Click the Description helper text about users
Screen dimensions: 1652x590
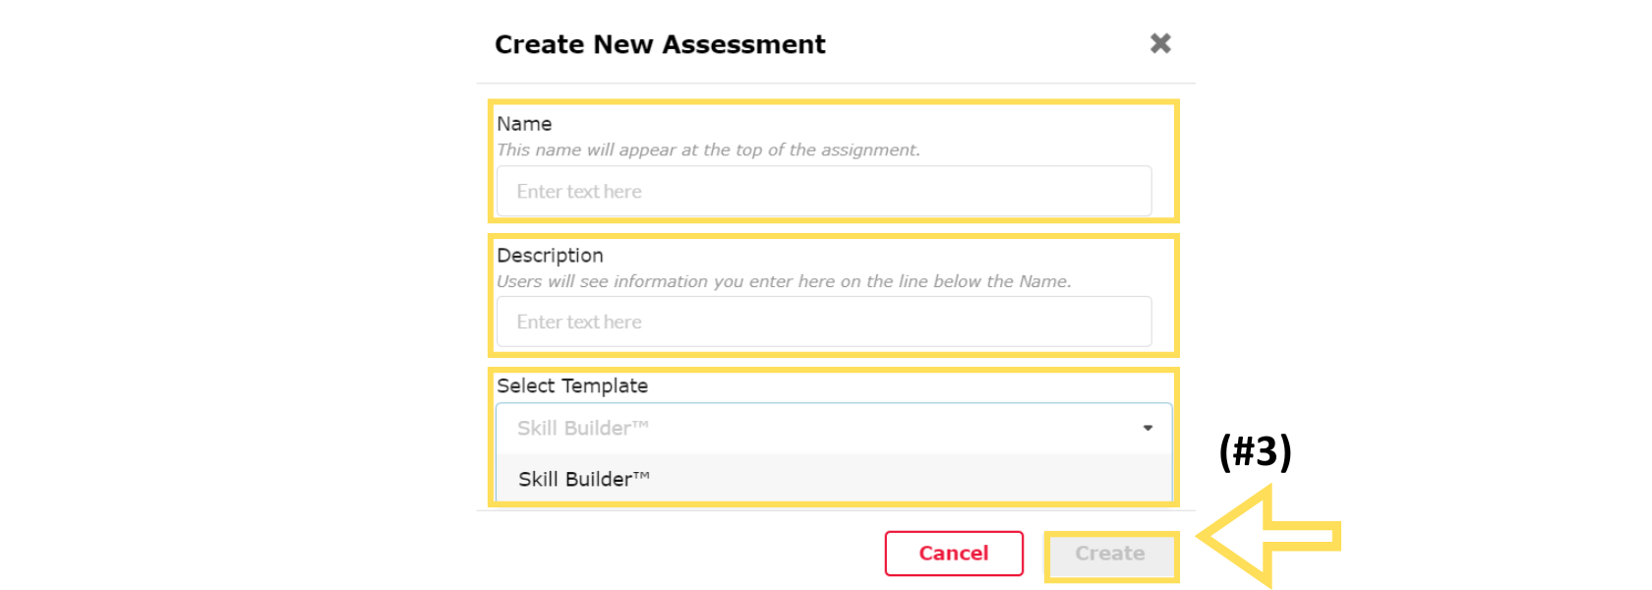point(784,281)
